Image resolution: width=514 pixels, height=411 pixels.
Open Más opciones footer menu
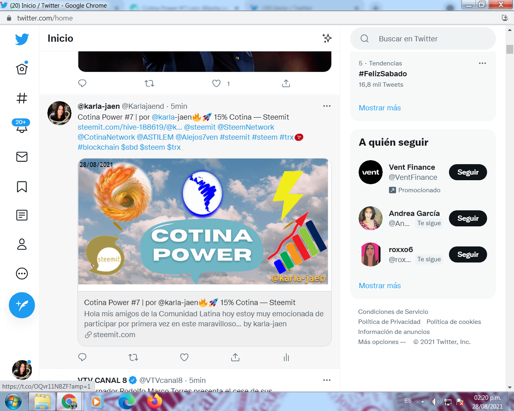coord(382,342)
